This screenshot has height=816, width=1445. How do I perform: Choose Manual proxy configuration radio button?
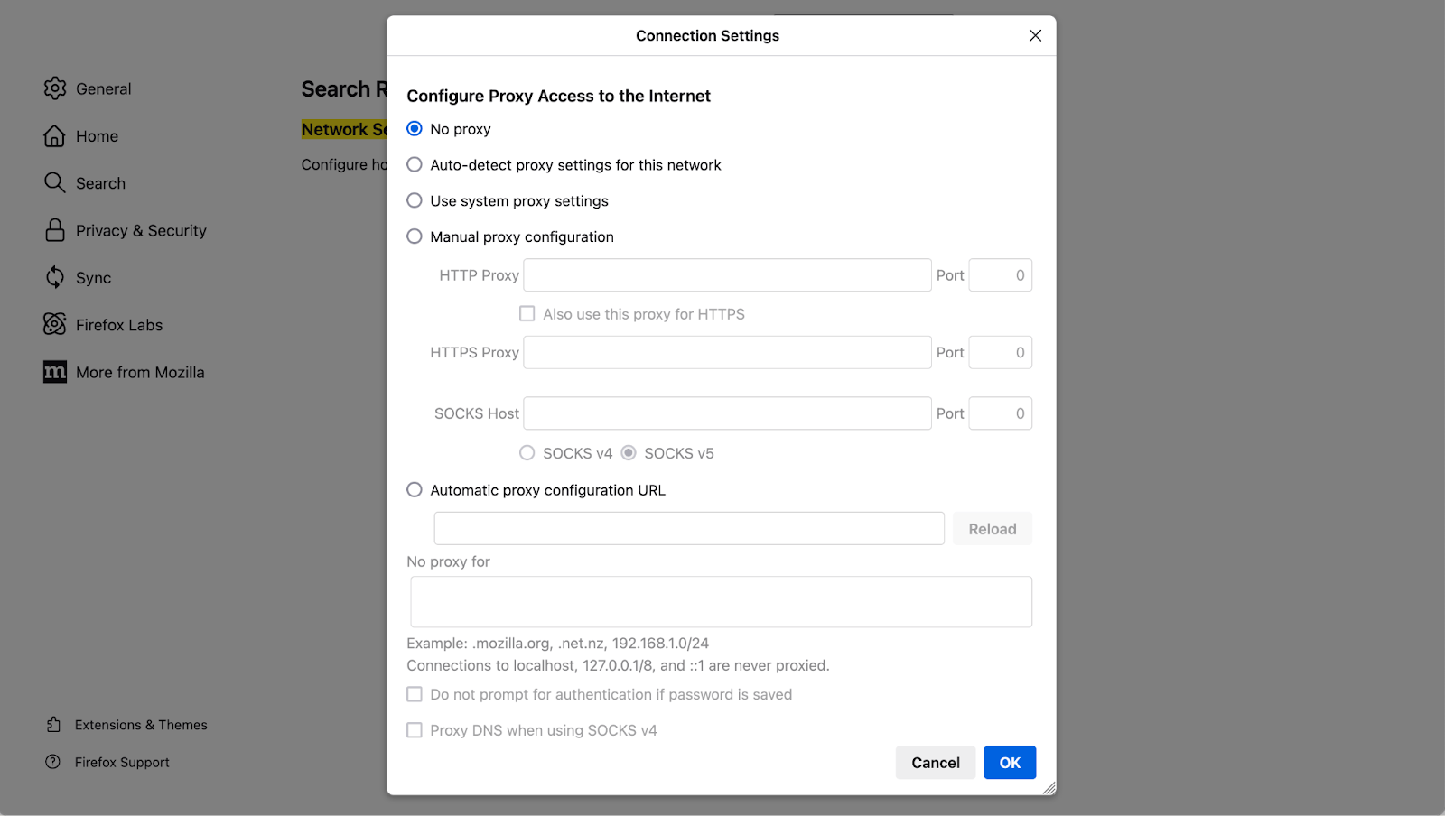pos(415,236)
